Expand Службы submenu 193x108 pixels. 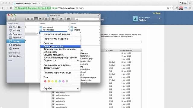pos(60,88)
